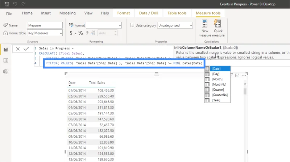
Task: Switch to the Format tab
Action: (x=124, y=13)
